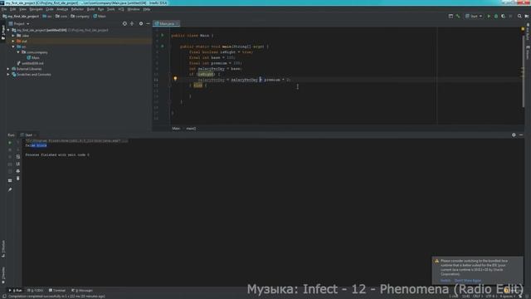The width and height of the screenshot is (531, 299).
Task: Click the locate-file target icon in the Project panel
Action: 124,24
